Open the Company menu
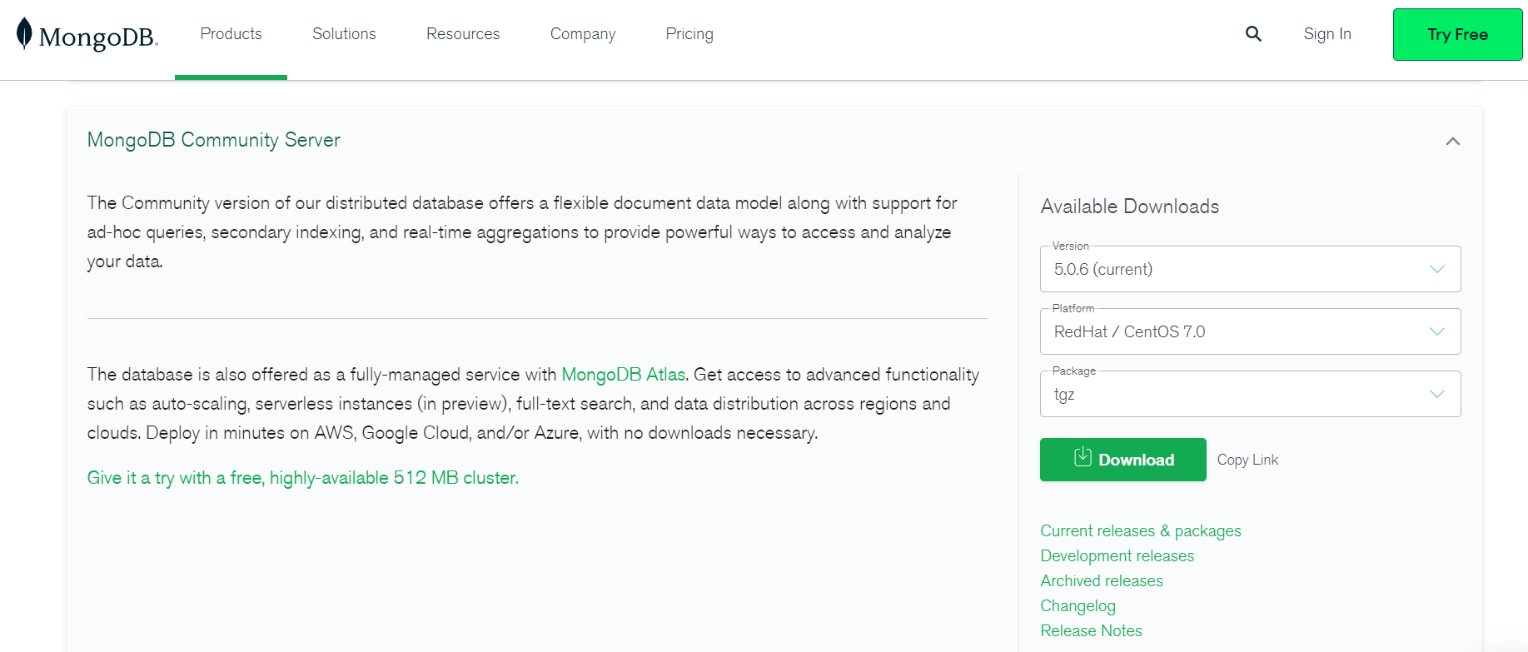The image size is (1528, 652). pyautogui.click(x=583, y=34)
